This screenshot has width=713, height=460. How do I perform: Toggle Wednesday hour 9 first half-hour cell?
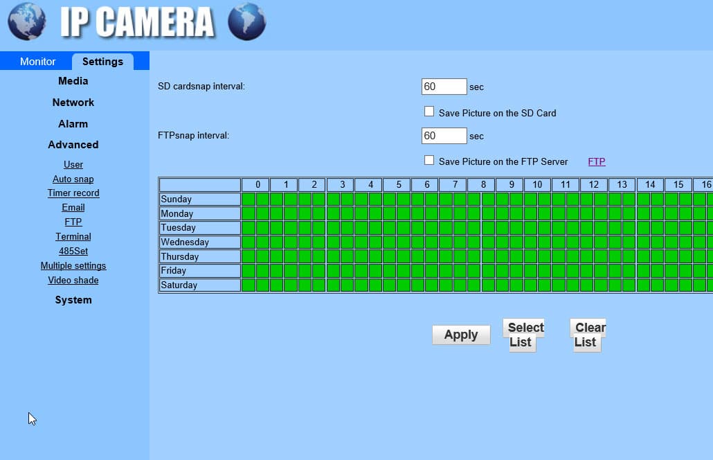[503, 242]
